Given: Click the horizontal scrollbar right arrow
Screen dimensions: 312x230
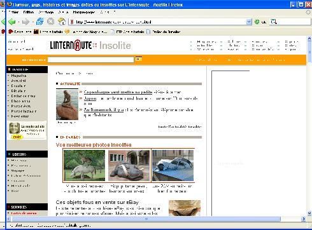Looking at the screenshot, I should [x=304, y=219].
